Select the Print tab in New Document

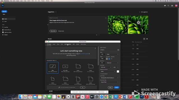tap(62, 44)
